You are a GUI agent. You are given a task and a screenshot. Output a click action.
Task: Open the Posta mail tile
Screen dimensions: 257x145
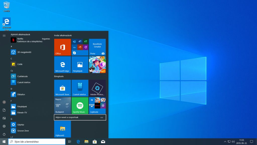97,47
